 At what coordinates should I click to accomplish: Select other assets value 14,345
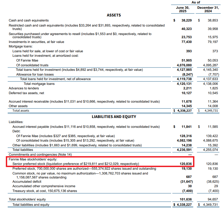[187, 106]
